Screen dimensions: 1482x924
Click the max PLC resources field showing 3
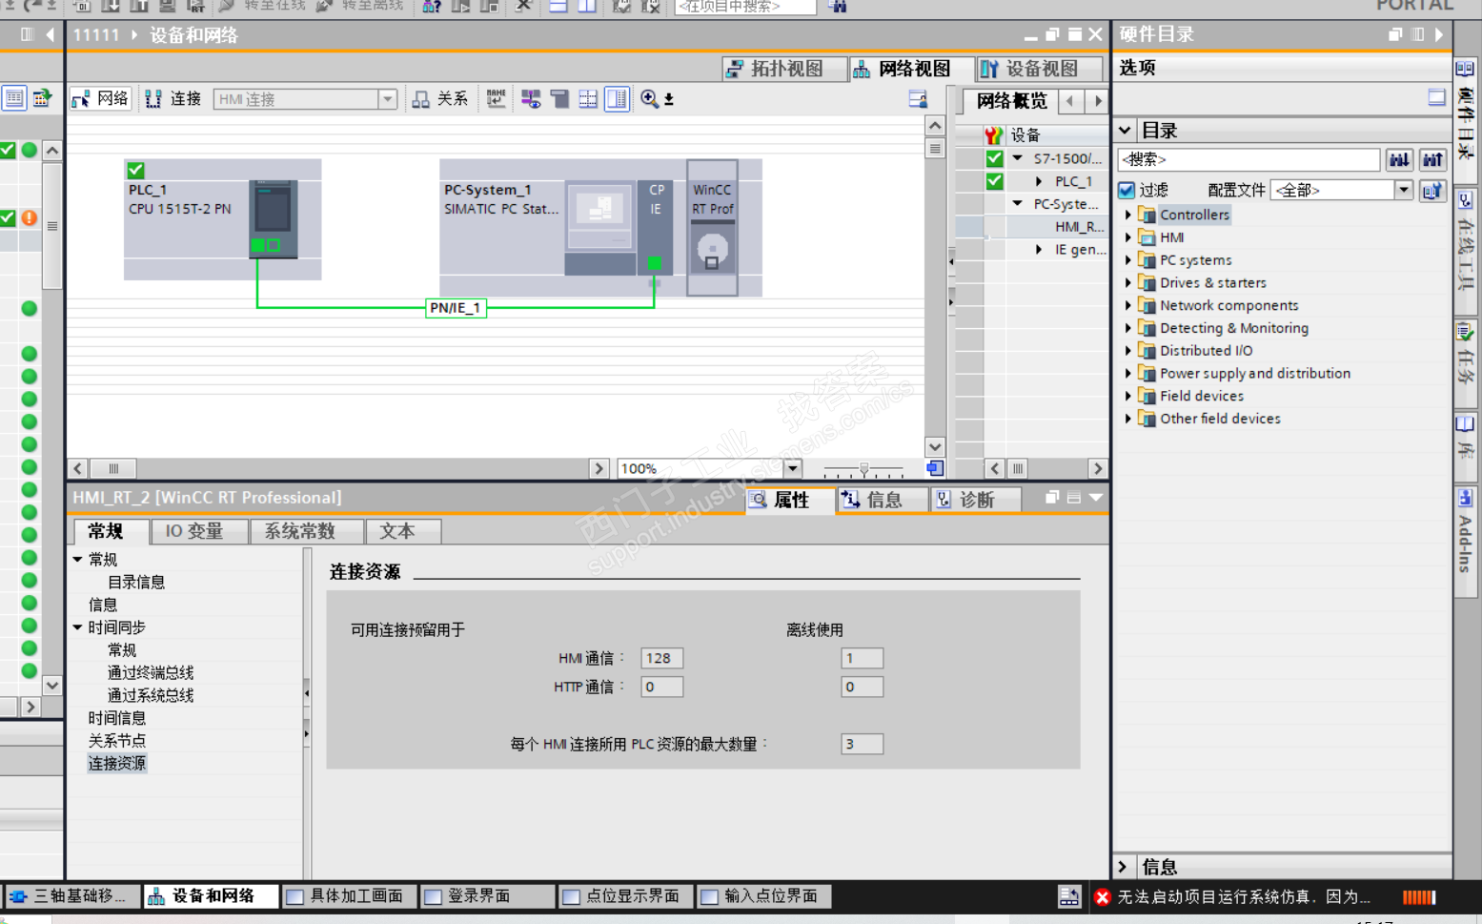862,744
